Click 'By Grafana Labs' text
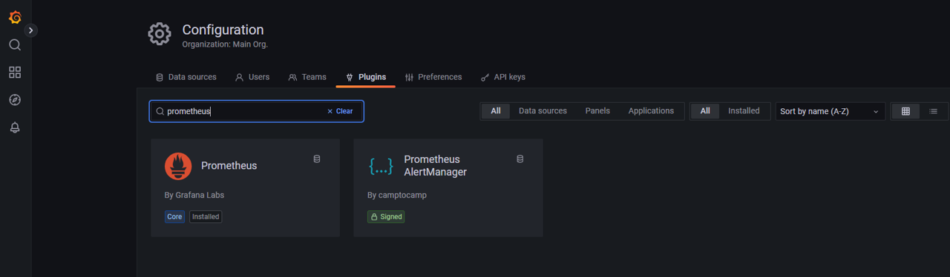The image size is (950, 277). 194,195
